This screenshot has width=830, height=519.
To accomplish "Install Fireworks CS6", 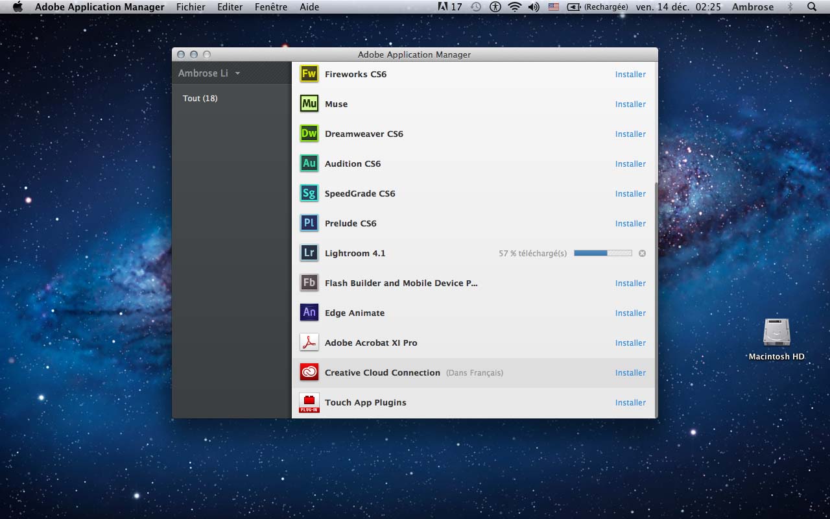I will tap(630, 74).
